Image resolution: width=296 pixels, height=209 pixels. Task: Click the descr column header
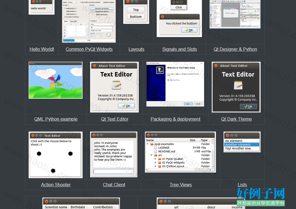pyautogui.click(x=211, y=207)
